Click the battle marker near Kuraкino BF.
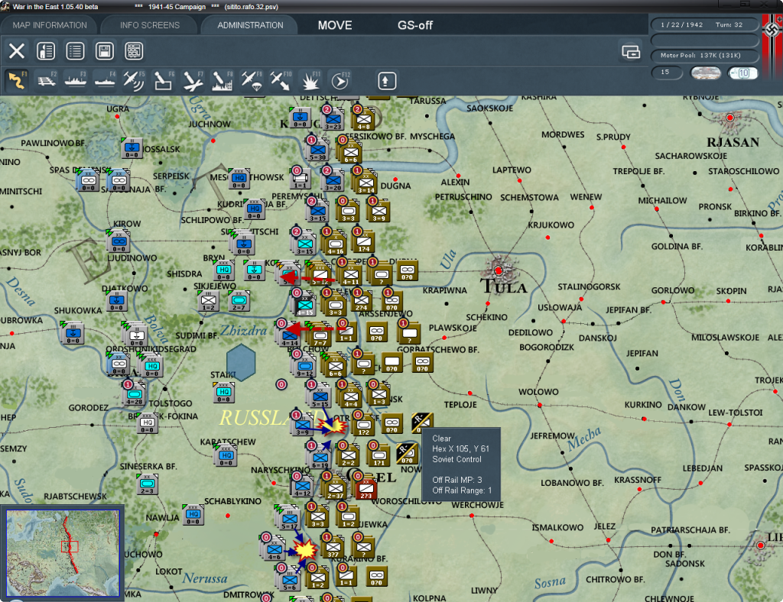 pyautogui.click(x=305, y=550)
